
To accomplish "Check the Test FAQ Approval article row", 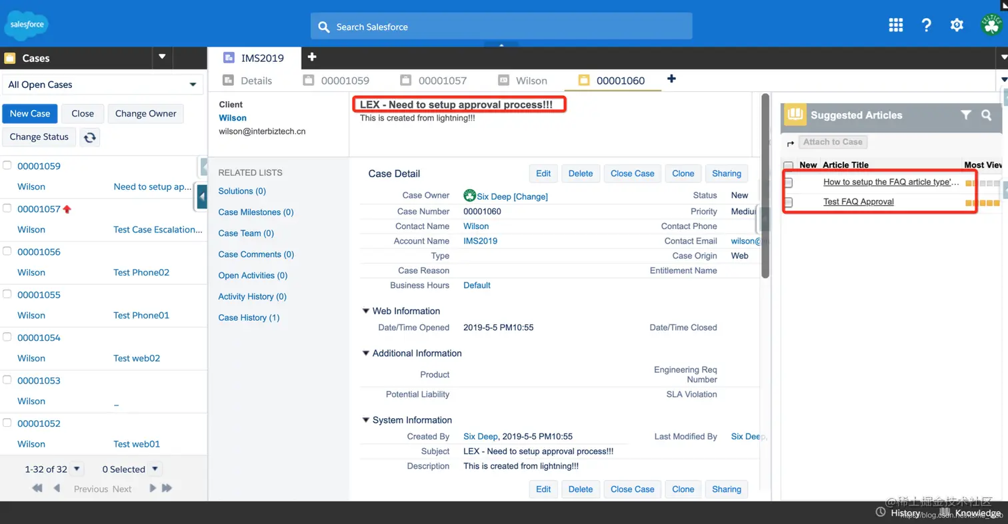I will (789, 202).
